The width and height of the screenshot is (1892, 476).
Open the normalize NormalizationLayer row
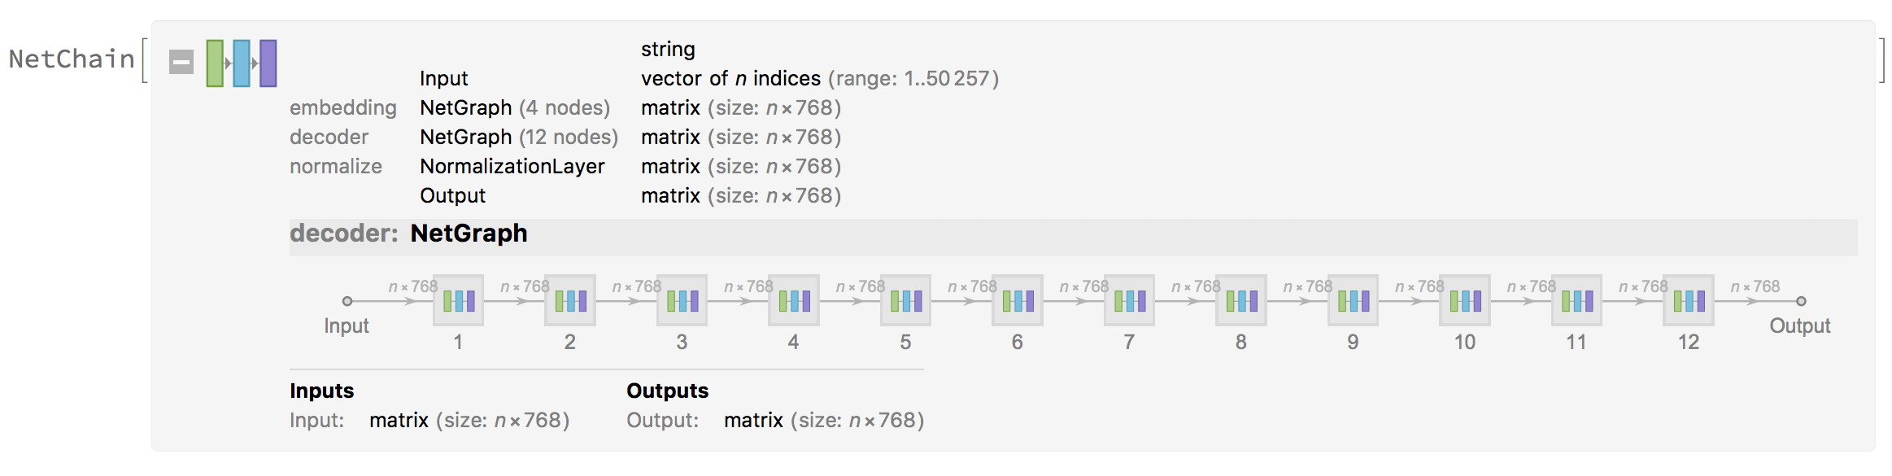point(565,166)
